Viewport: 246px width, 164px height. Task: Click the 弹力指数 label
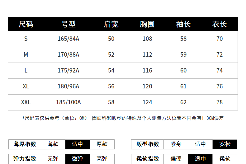click(x=25, y=159)
